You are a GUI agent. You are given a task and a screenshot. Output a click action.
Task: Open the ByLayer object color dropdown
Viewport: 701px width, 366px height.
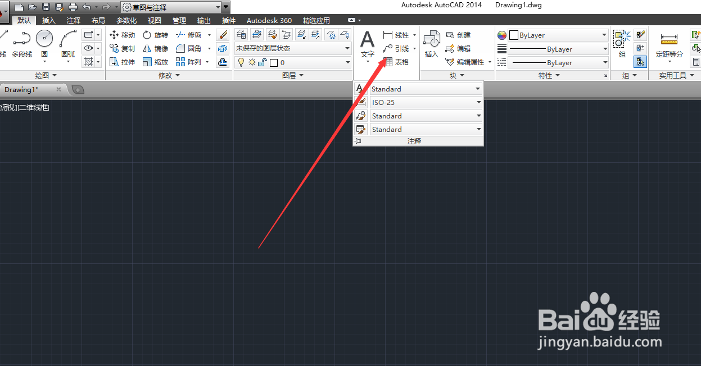coord(604,35)
